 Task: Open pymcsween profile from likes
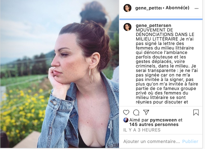[163, 120]
